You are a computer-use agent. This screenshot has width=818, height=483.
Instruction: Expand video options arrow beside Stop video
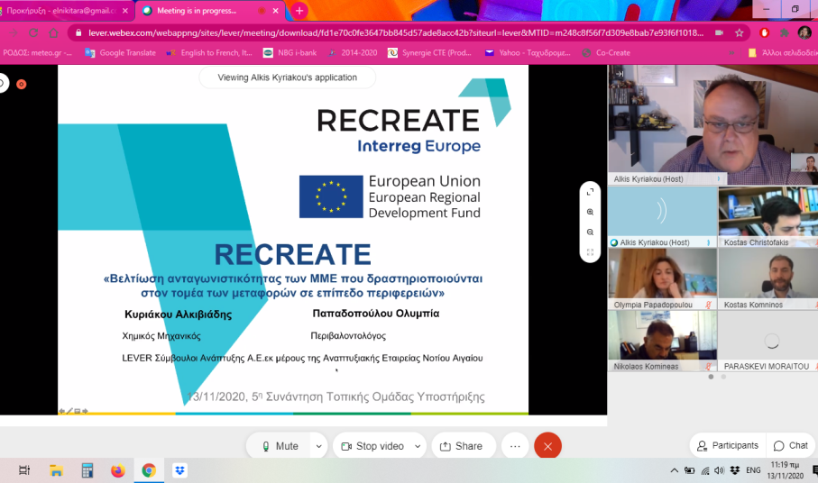point(418,446)
